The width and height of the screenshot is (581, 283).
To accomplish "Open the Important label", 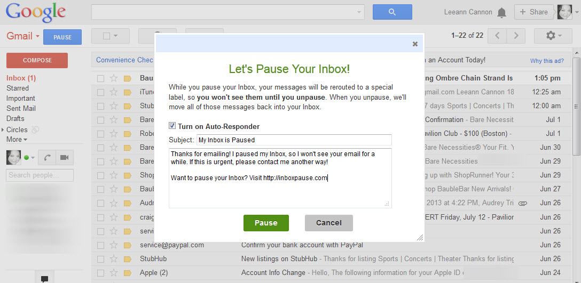I will (x=21, y=99).
